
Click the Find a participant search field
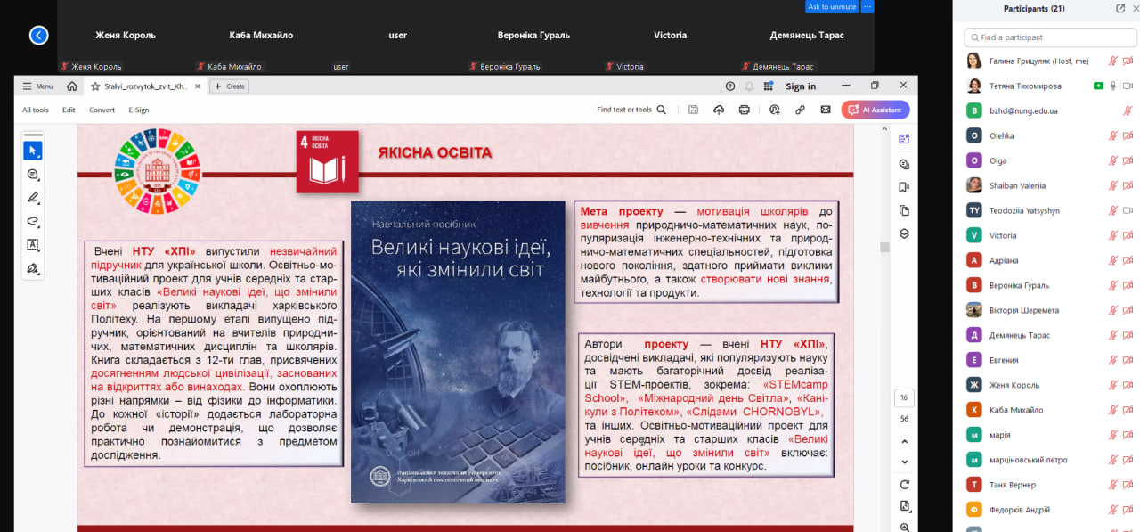(x=1051, y=37)
